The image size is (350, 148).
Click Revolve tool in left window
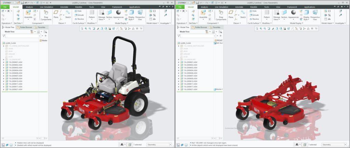[79, 19]
